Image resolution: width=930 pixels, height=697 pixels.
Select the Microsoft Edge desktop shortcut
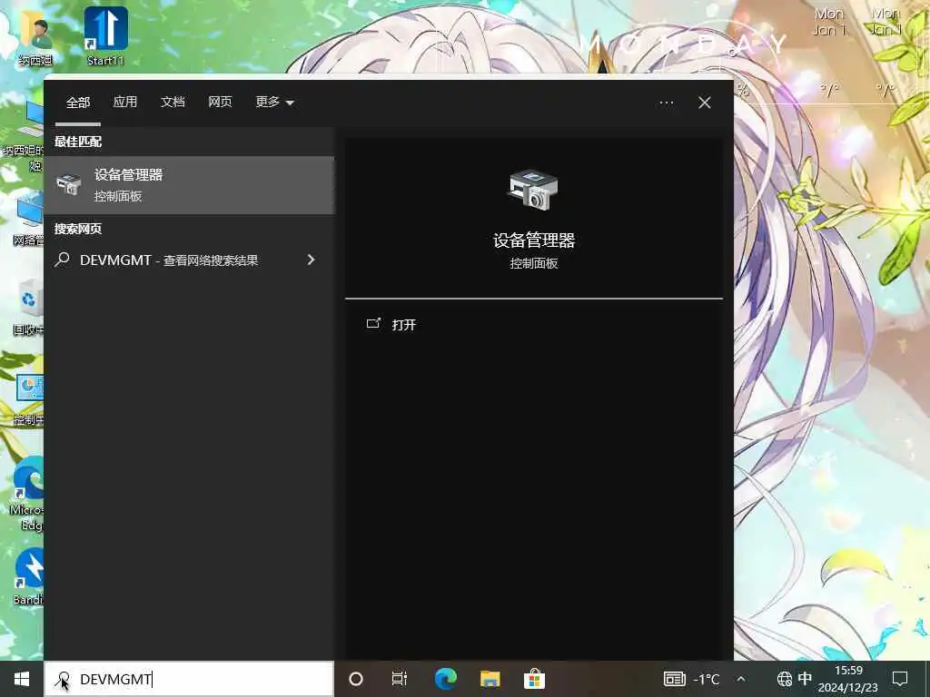point(26,494)
